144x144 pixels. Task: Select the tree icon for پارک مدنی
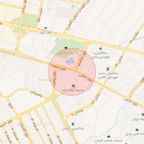(66, 48)
